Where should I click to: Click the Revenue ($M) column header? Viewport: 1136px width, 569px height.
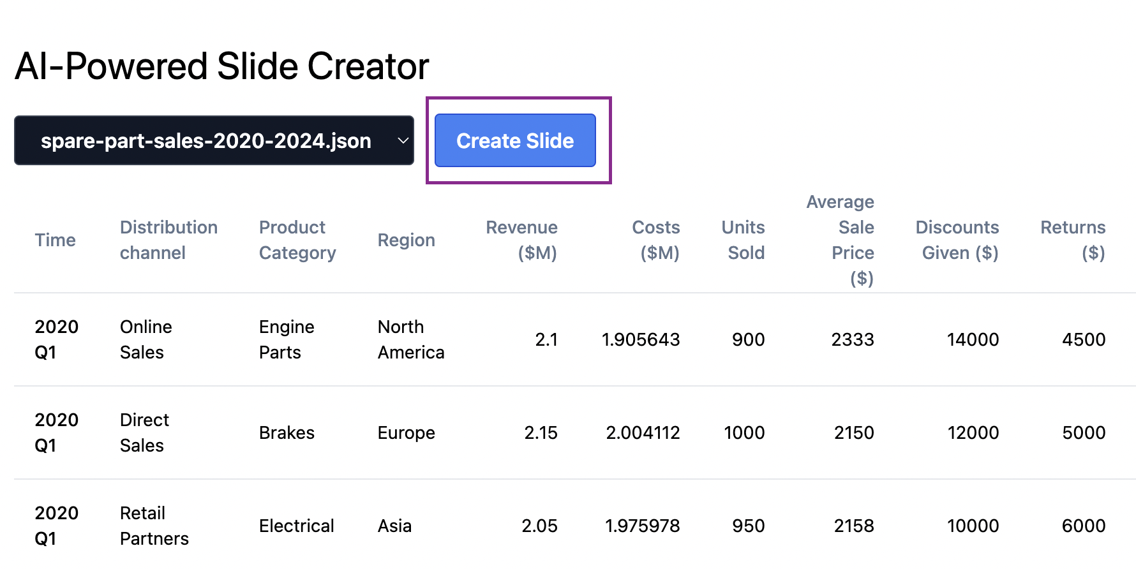[x=521, y=240]
